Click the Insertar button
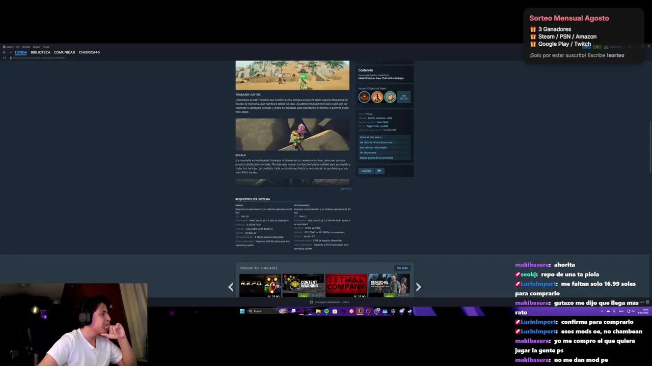Screen dimensions: 652x366 point(366,171)
